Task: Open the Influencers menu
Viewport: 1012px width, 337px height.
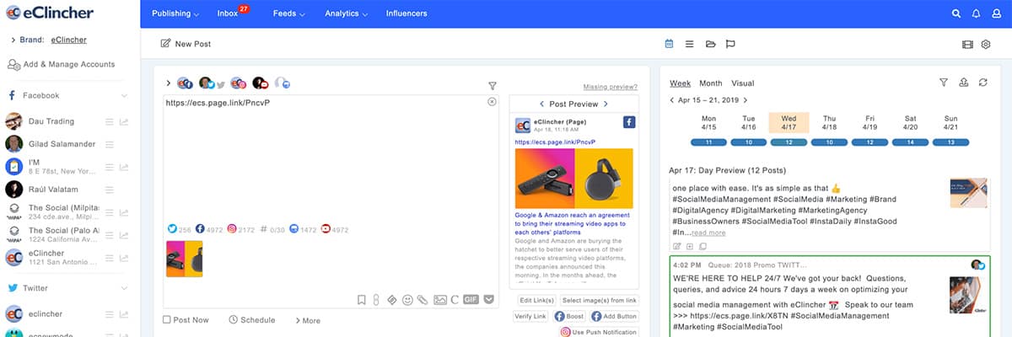Action: [x=406, y=14]
